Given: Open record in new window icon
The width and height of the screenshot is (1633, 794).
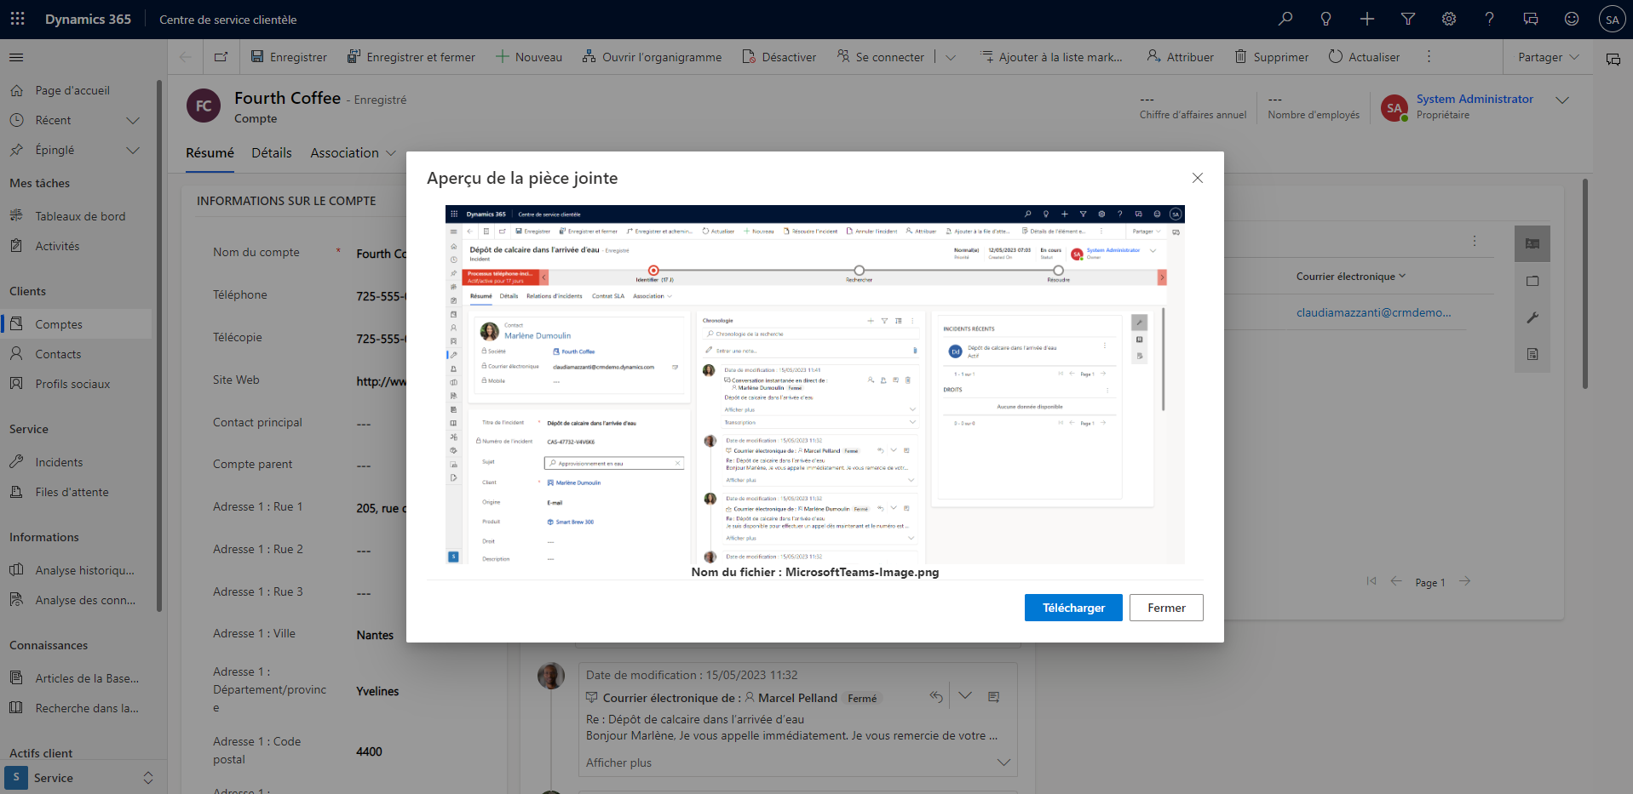Looking at the screenshot, I should (x=221, y=57).
